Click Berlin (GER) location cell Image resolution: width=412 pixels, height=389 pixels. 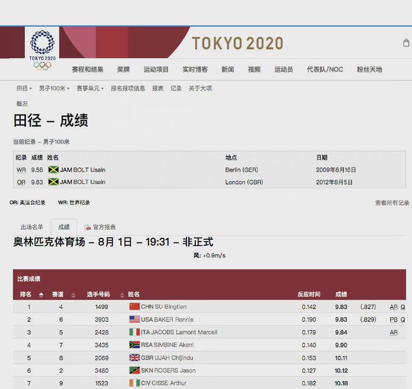pos(242,170)
